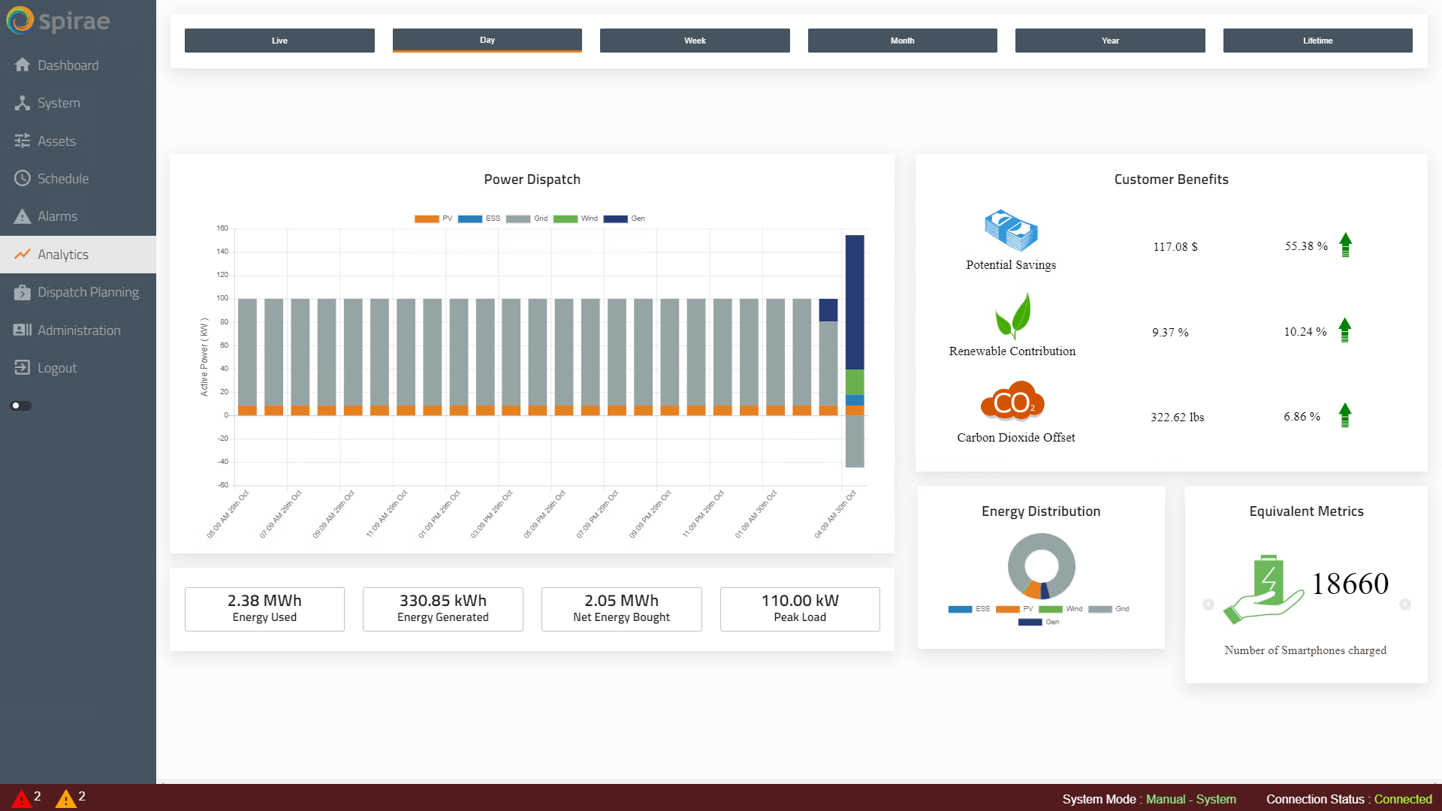This screenshot has width=1442, height=811.
Task: Click the Wind color swatch in dispatch legend
Action: click(x=565, y=219)
